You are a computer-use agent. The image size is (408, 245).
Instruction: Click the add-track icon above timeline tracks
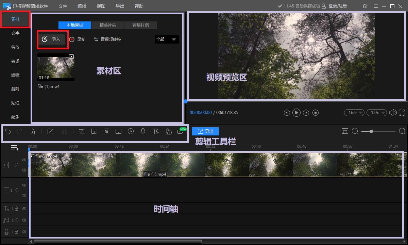click(14, 148)
